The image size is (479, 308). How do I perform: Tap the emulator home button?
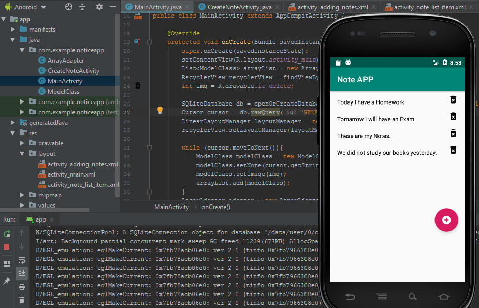(444, 297)
